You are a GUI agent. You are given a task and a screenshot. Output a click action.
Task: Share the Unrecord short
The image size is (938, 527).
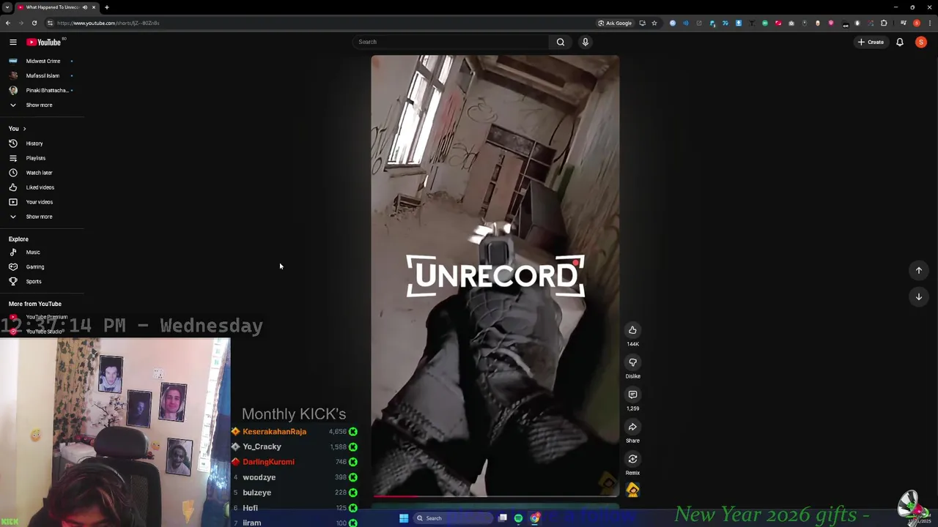pos(632,427)
